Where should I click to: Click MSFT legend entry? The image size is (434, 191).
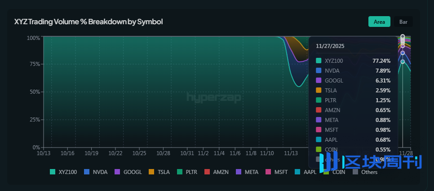(x=278, y=172)
